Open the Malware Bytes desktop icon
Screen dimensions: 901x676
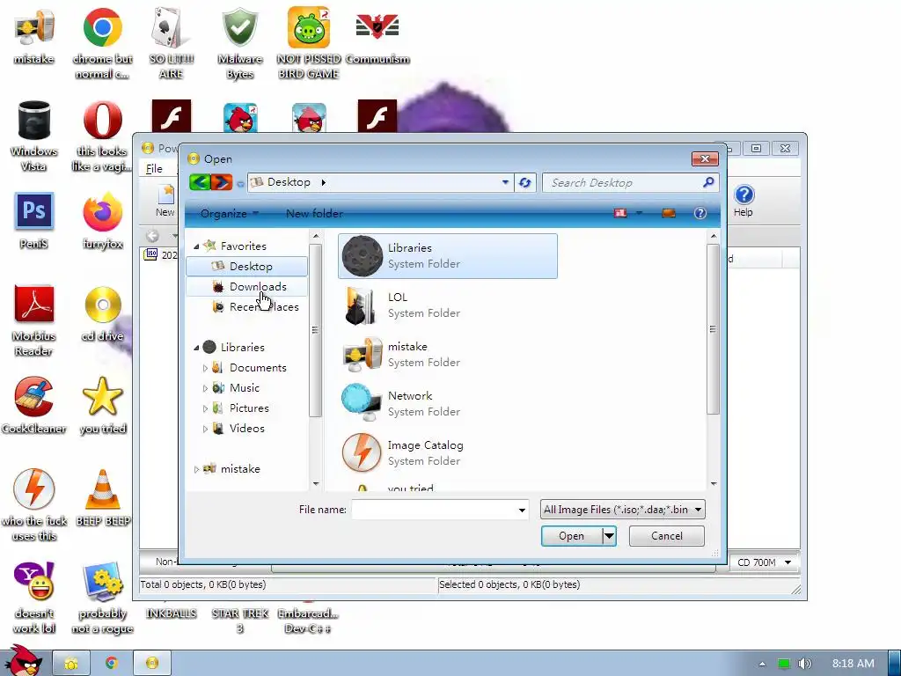[x=240, y=44]
